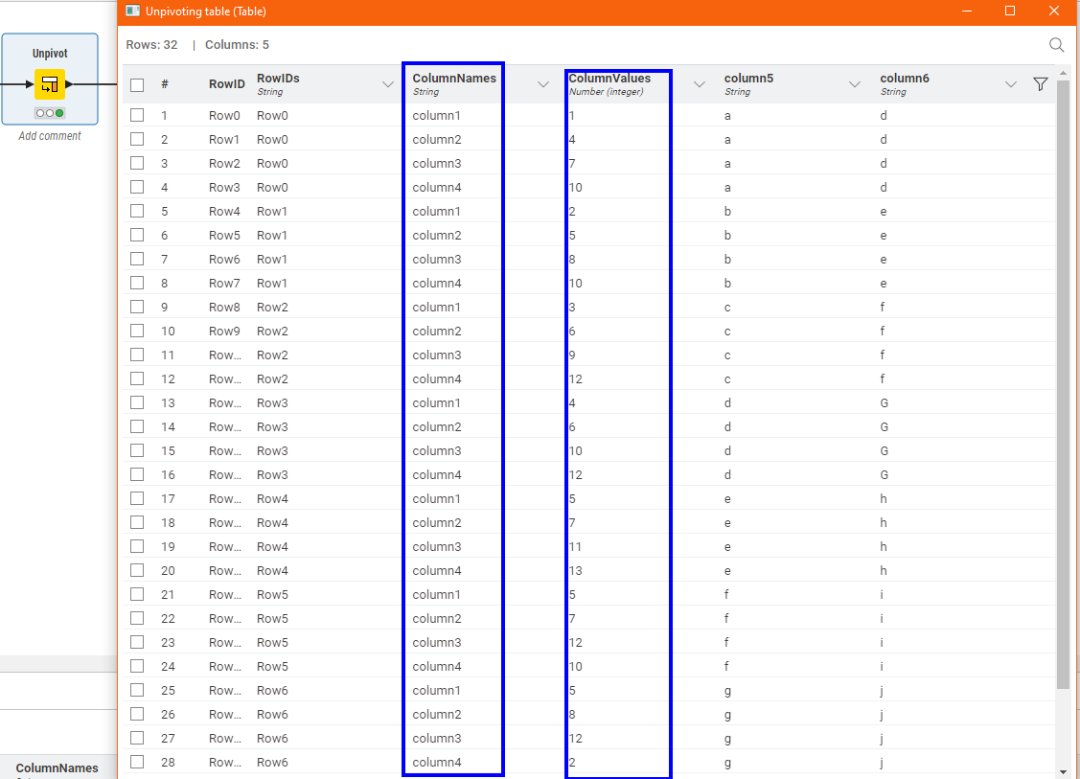Check the checkbox for row 10

click(x=137, y=331)
